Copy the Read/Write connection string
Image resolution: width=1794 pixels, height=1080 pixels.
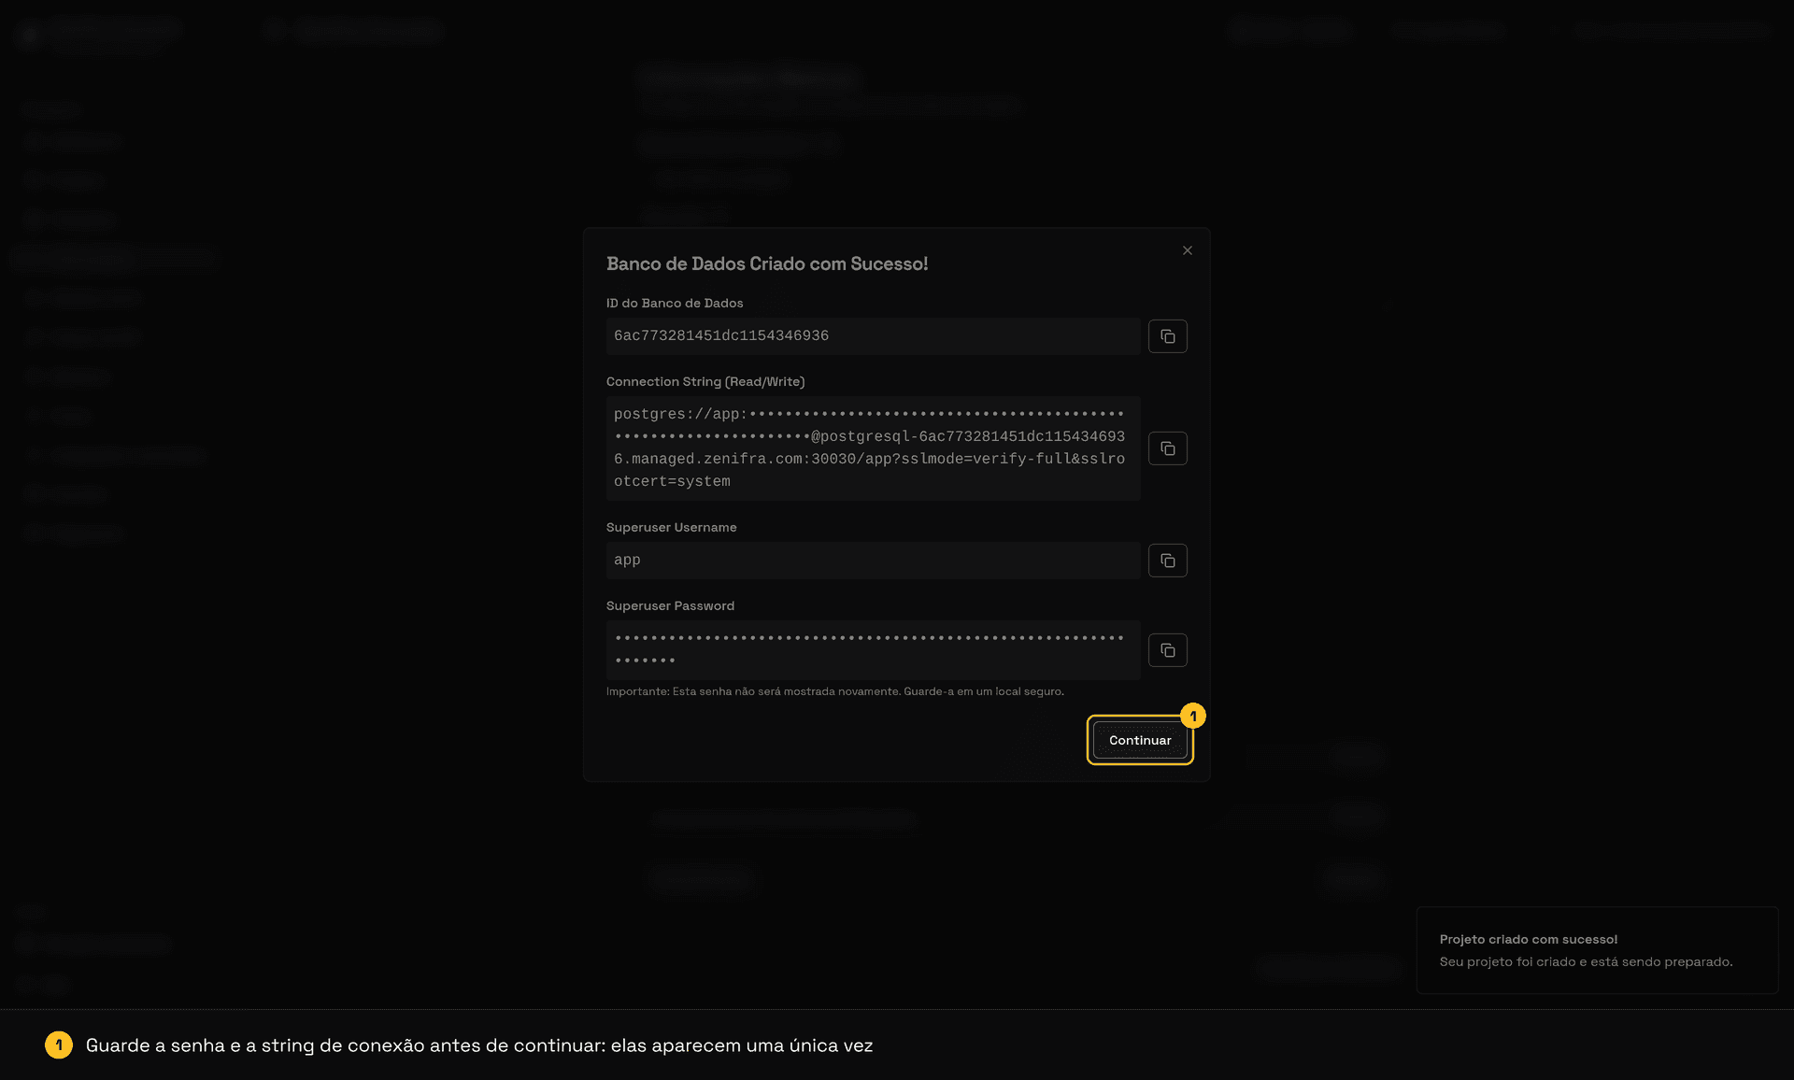pos(1167,448)
